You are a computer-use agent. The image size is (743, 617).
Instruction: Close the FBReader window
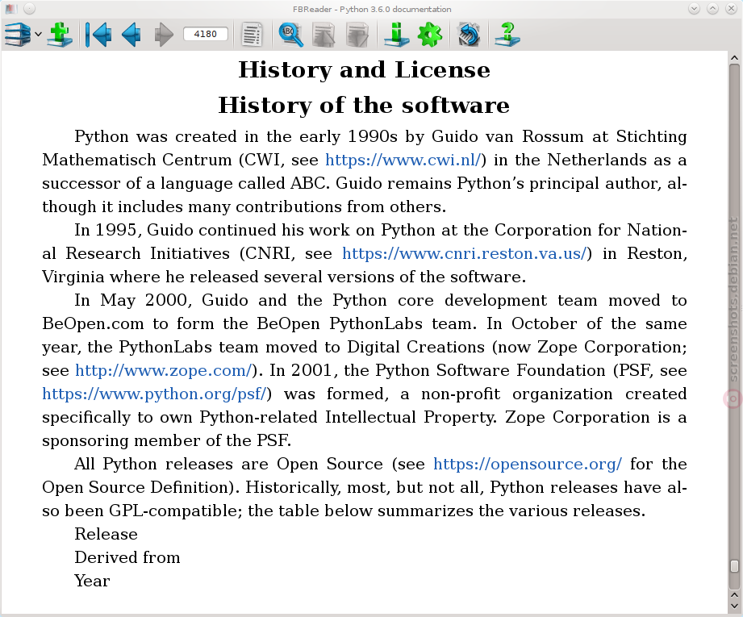coord(731,9)
